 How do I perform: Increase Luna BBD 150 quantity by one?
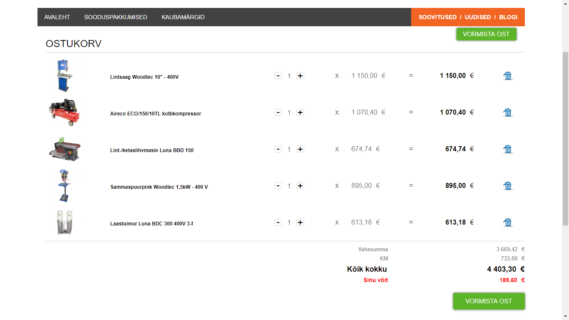click(x=300, y=149)
